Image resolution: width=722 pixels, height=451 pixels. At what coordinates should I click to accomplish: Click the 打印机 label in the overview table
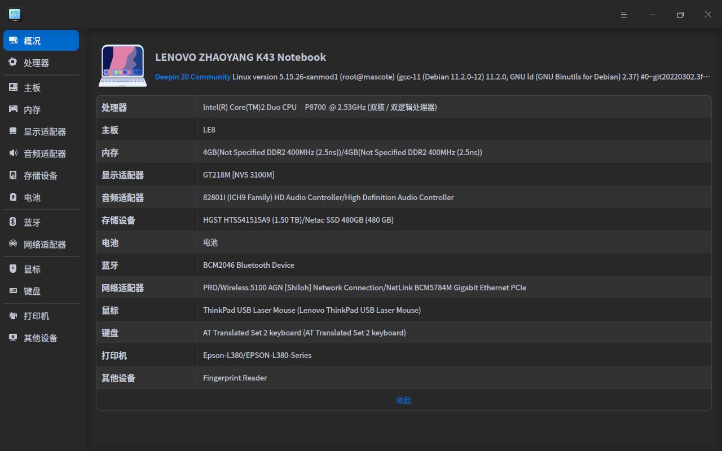click(114, 355)
